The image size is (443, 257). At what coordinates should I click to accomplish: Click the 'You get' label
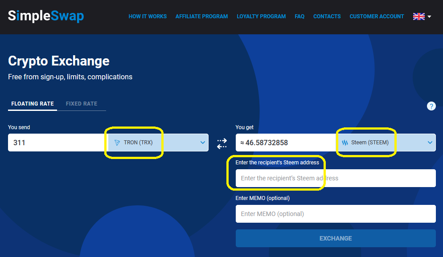click(244, 127)
